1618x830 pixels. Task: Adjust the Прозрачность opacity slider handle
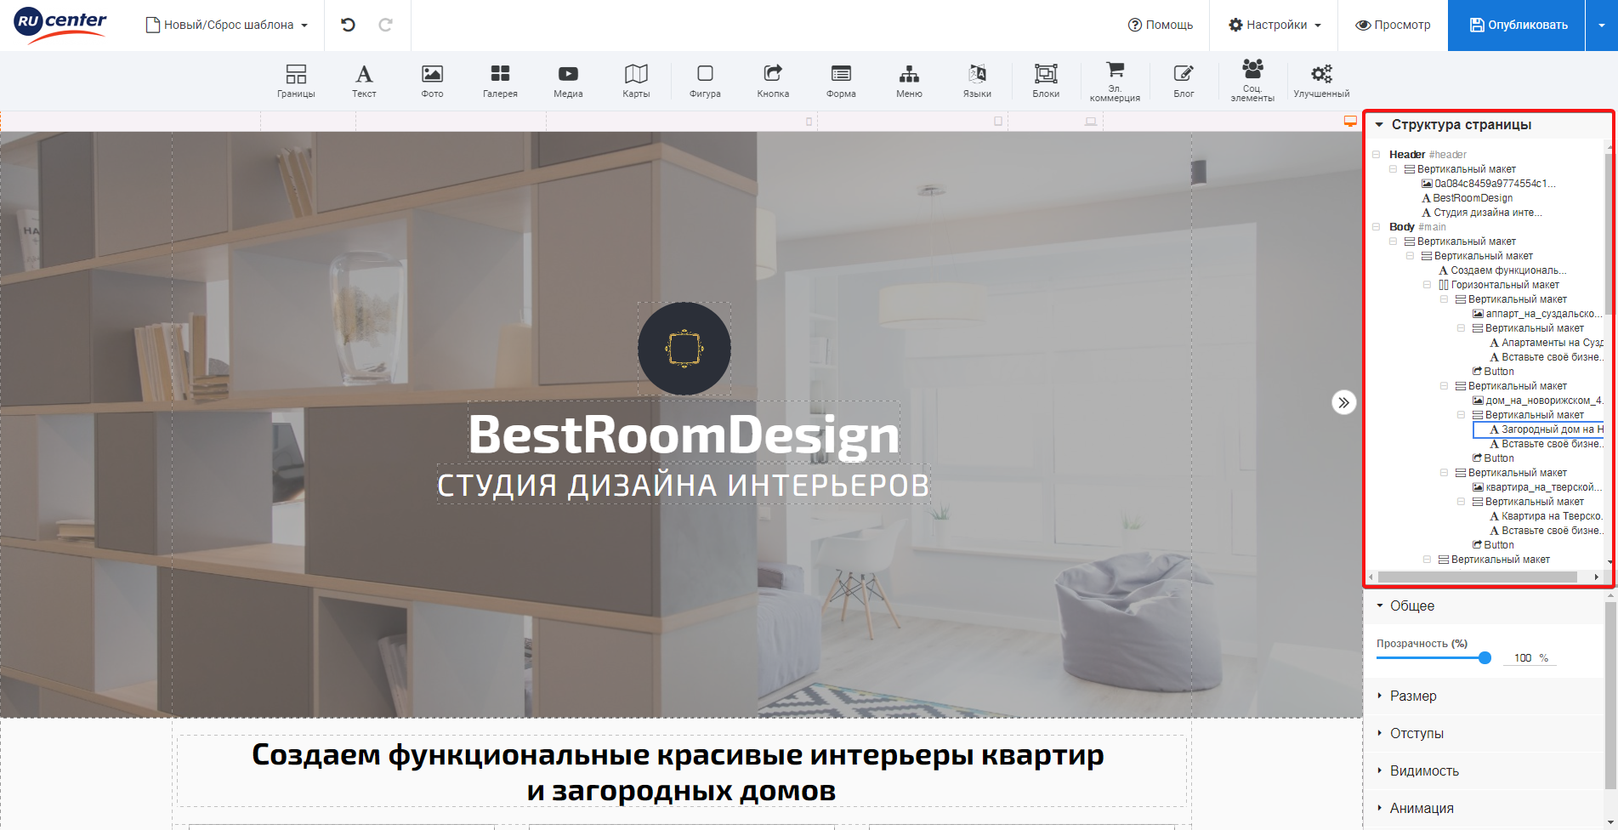click(1485, 657)
